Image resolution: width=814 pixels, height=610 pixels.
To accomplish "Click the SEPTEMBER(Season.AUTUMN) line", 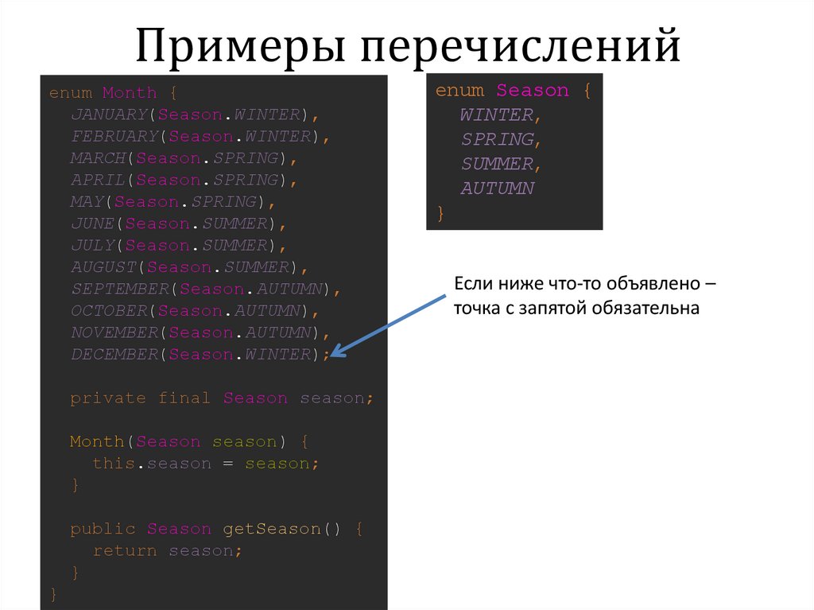I will point(206,289).
